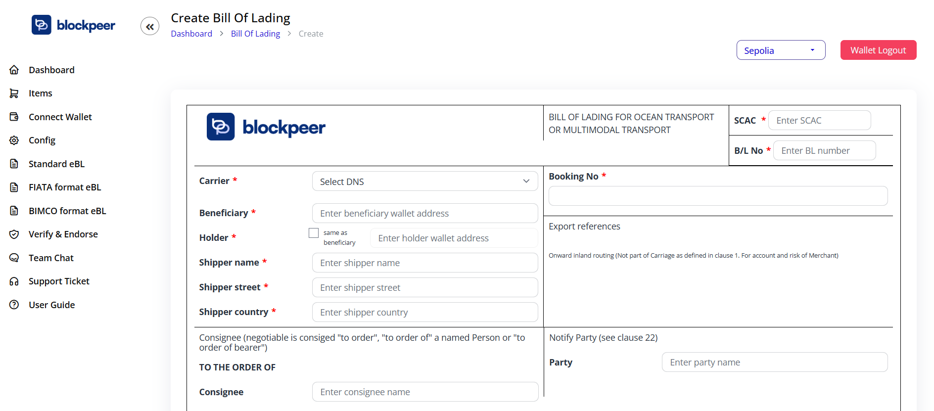Click the Connect Wallet icon
The height and width of the screenshot is (411, 934).
14,117
